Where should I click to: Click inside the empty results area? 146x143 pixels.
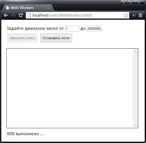(x=70, y=88)
